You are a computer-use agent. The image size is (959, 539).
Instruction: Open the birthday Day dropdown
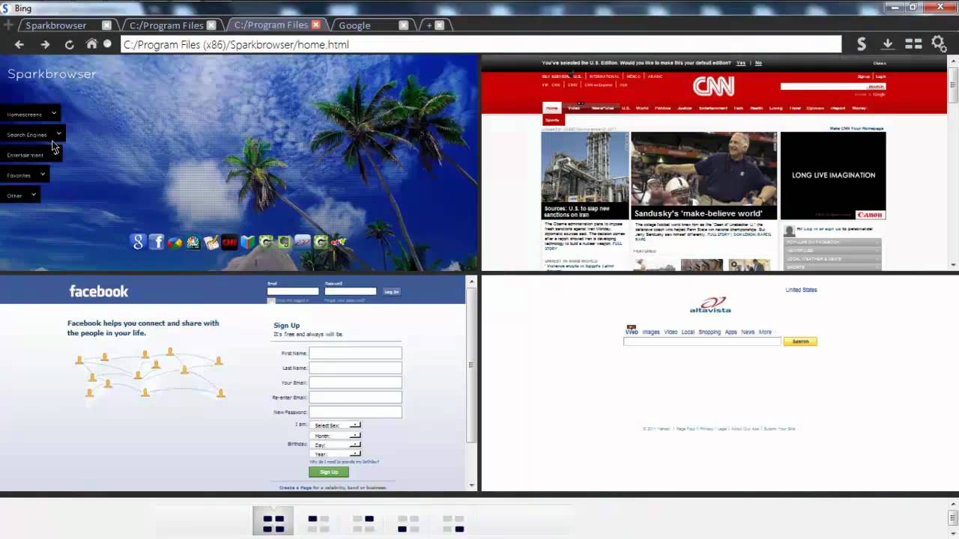(335, 445)
